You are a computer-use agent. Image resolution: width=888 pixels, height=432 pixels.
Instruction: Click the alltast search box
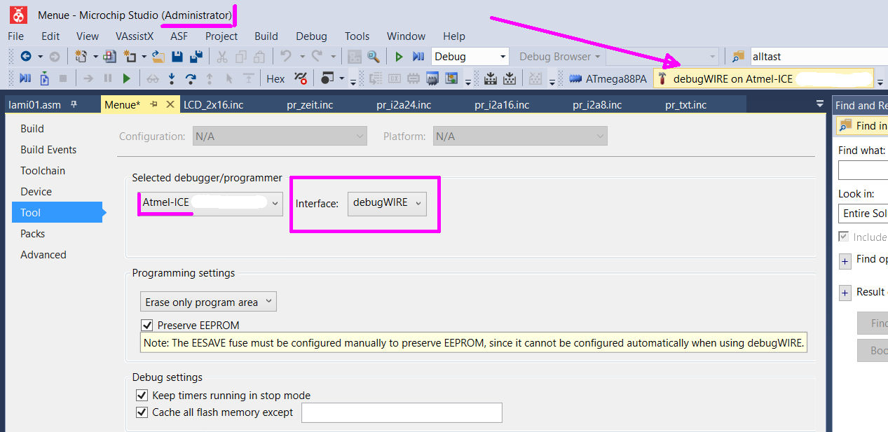click(819, 57)
